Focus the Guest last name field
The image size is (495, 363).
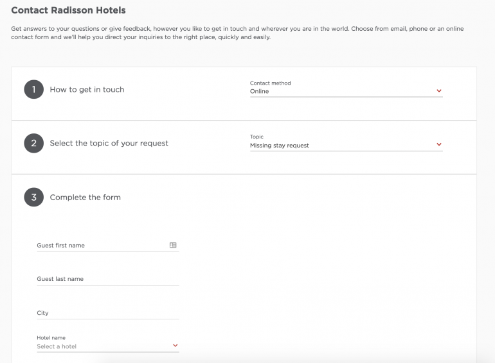coord(106,279)
